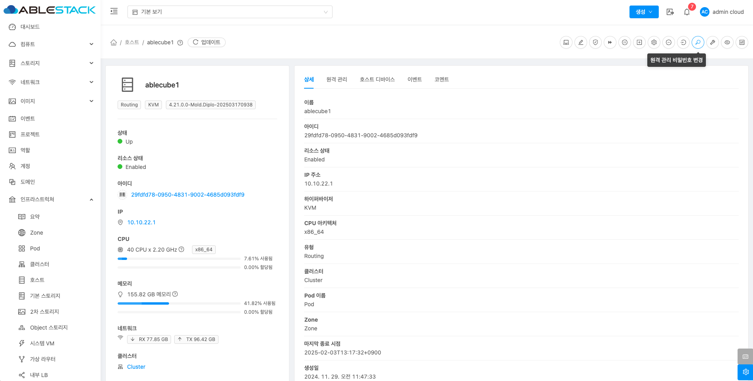Viewport: 753px width, 381px height.
Task: Click the wrench icon in host toolbar
Action: [713, 42]
